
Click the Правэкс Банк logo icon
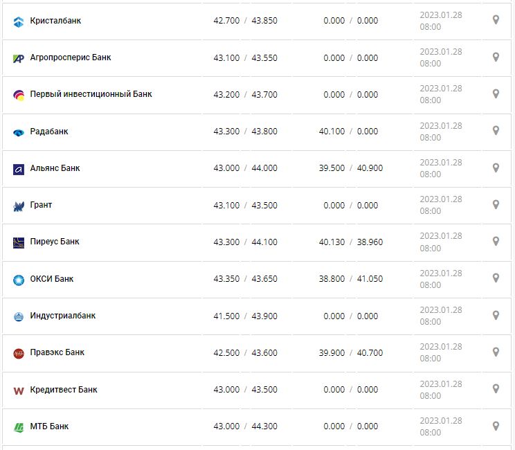point(19,353)
